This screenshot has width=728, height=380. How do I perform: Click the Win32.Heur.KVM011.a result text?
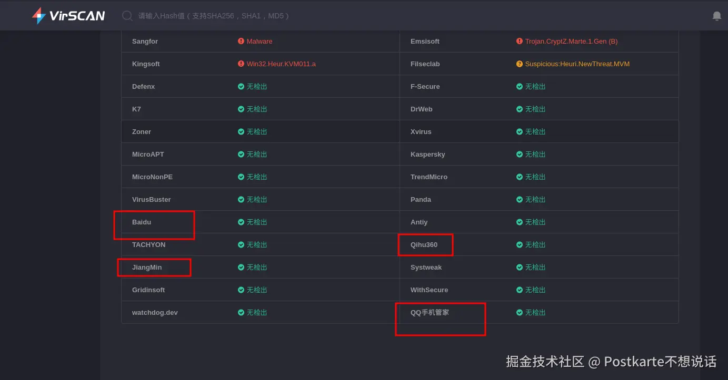[281, 64]
